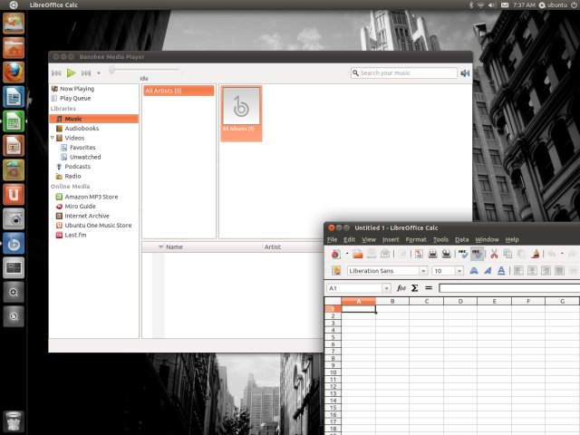Focus the 'Search your music' field
This screenshot has width=580, height=435.
404,72
